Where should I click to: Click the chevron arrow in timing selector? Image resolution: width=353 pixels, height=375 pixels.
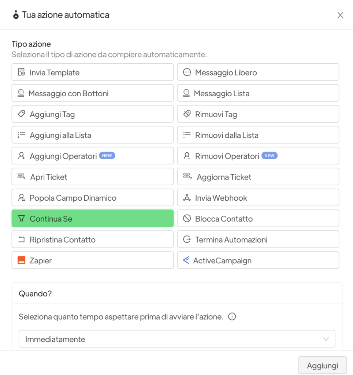pos(326,339)
